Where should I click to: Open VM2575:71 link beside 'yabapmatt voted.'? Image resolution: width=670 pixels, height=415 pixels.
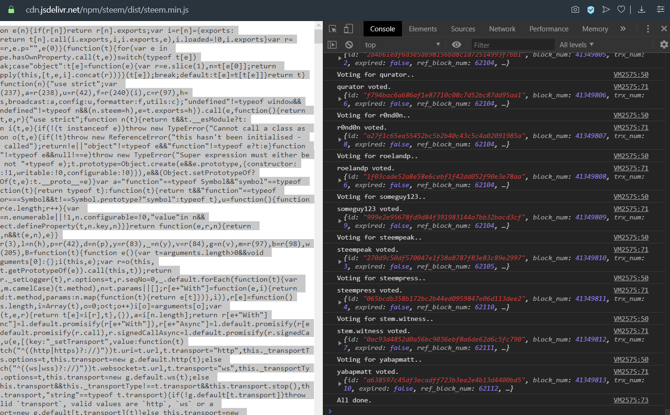[631, 372]
